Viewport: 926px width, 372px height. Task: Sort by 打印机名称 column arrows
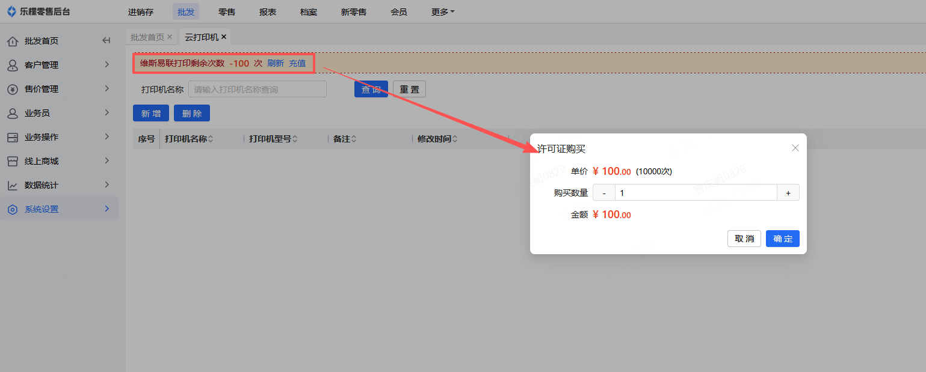click(211, 139)
